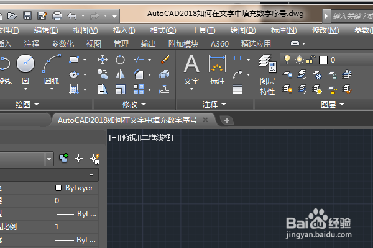
Task: Expand the quick access toolbar customize arrow
Action: (114, 16)
